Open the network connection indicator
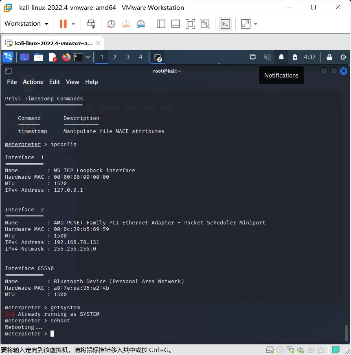 (252, 57)
